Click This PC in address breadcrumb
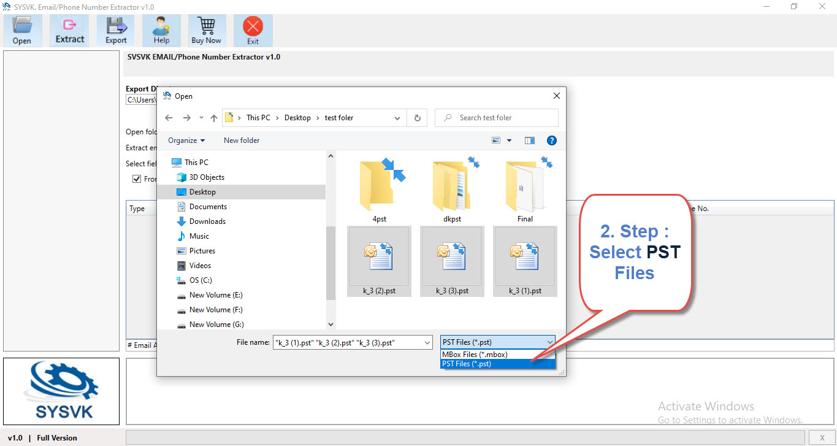The width and height of the screenshot is (837, 446). (258, 118)
